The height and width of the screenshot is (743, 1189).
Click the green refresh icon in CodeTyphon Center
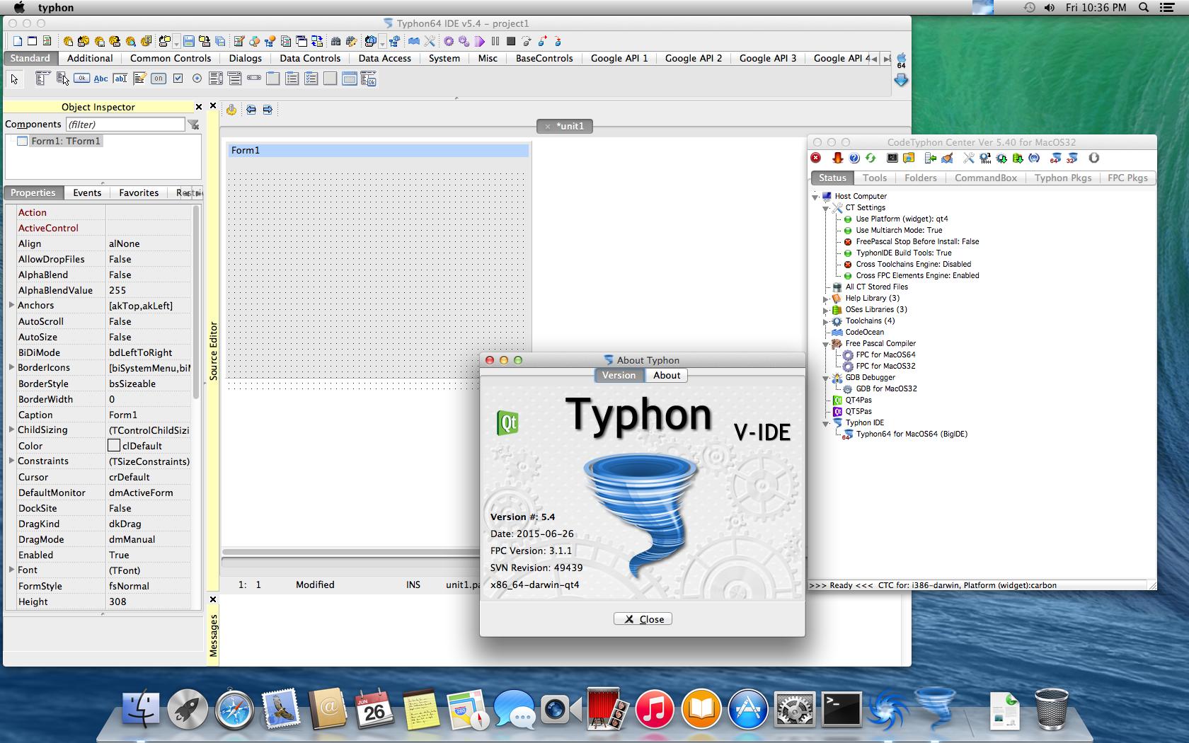click(871, 158)
